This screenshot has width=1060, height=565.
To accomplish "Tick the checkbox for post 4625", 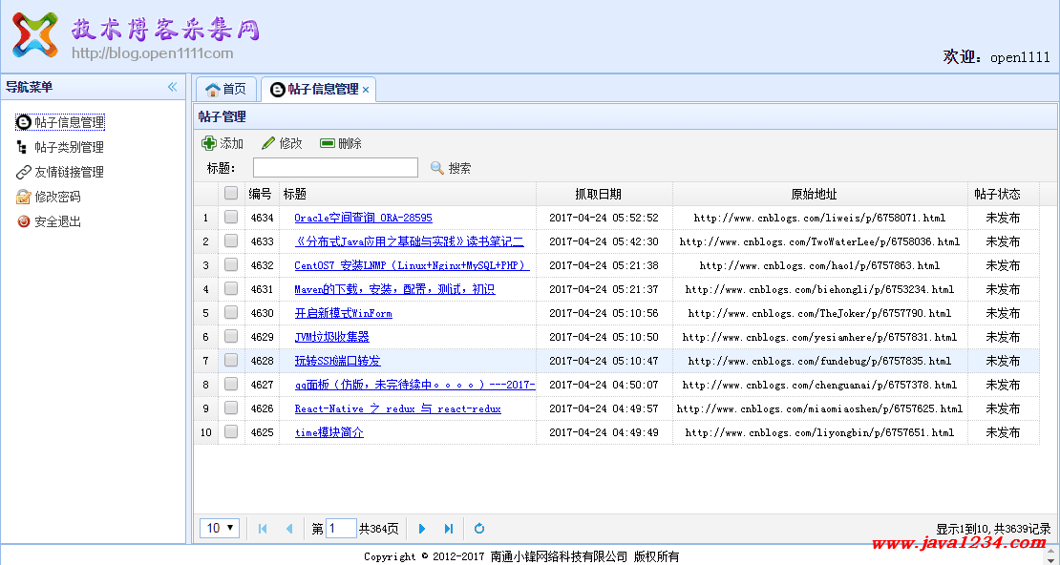I will pyautogui.click(x=231, y=431).
